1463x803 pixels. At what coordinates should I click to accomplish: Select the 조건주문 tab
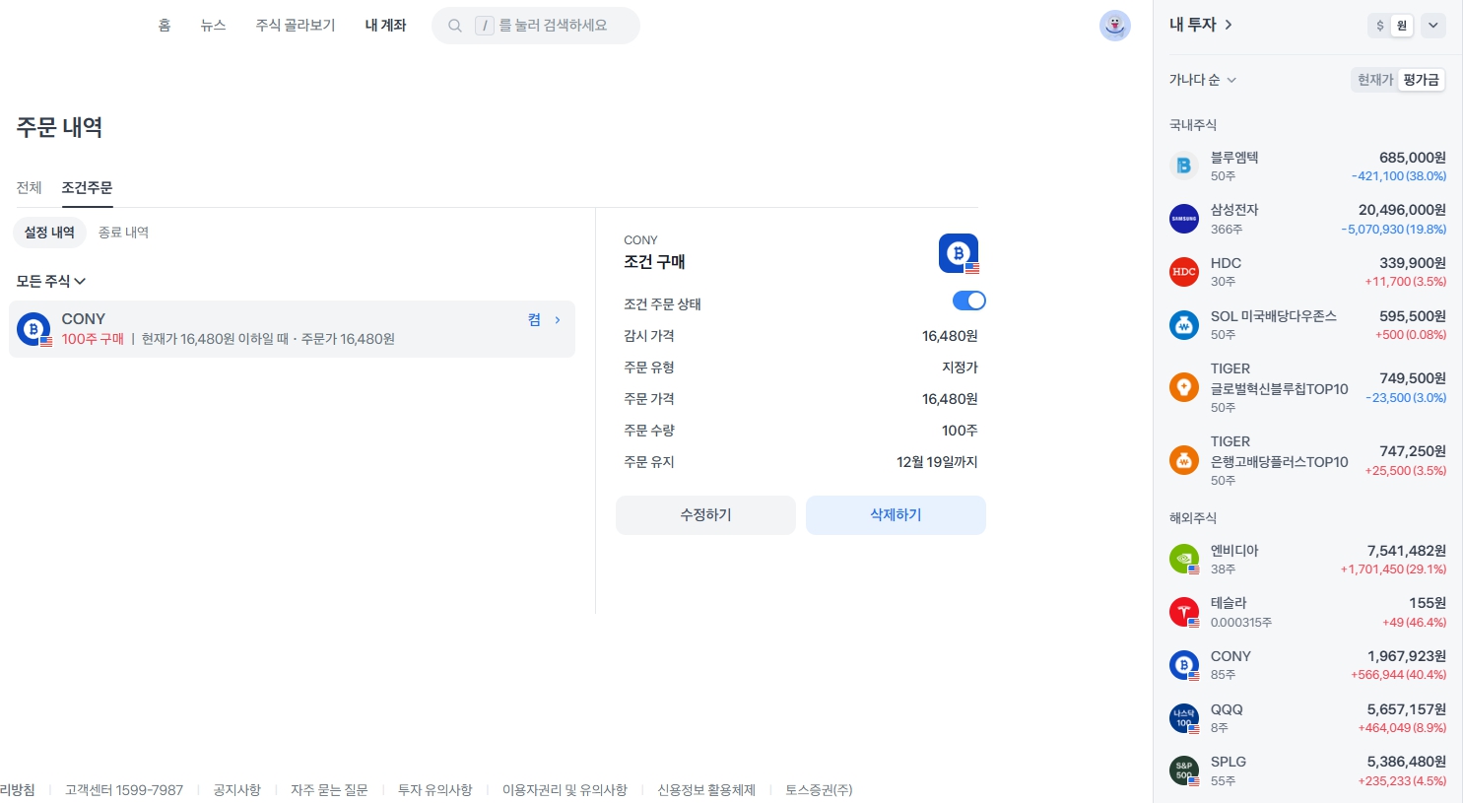[x=87, y=187]
